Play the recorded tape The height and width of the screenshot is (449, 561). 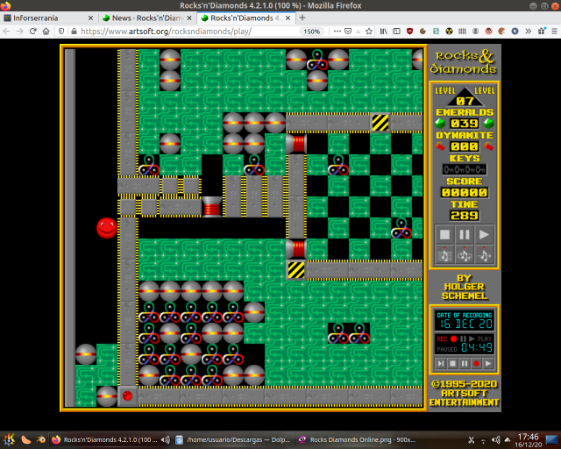tap(488, 363)
